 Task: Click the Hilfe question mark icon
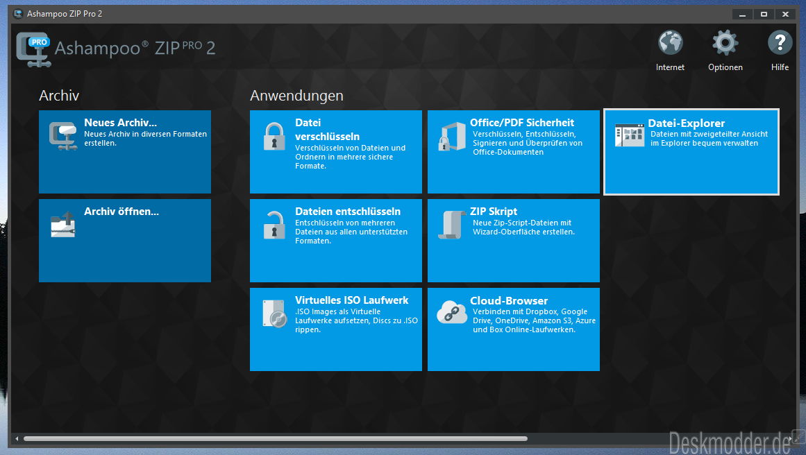tap(780, 42)
